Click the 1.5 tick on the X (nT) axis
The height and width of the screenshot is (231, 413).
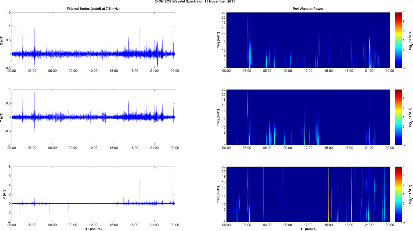(8, 13)
